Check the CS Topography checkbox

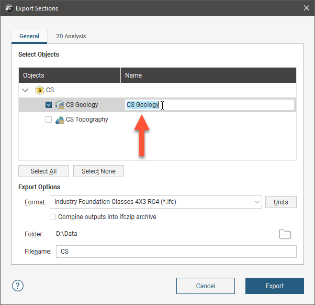coord(49,119)
